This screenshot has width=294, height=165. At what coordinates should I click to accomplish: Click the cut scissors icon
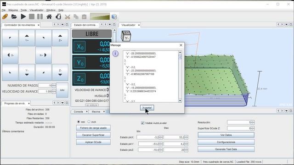(x=68, y=17)
